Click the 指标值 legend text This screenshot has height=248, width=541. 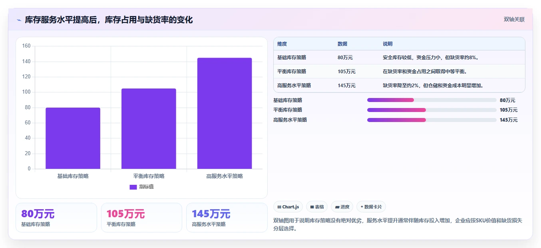[x=146, y=187]
